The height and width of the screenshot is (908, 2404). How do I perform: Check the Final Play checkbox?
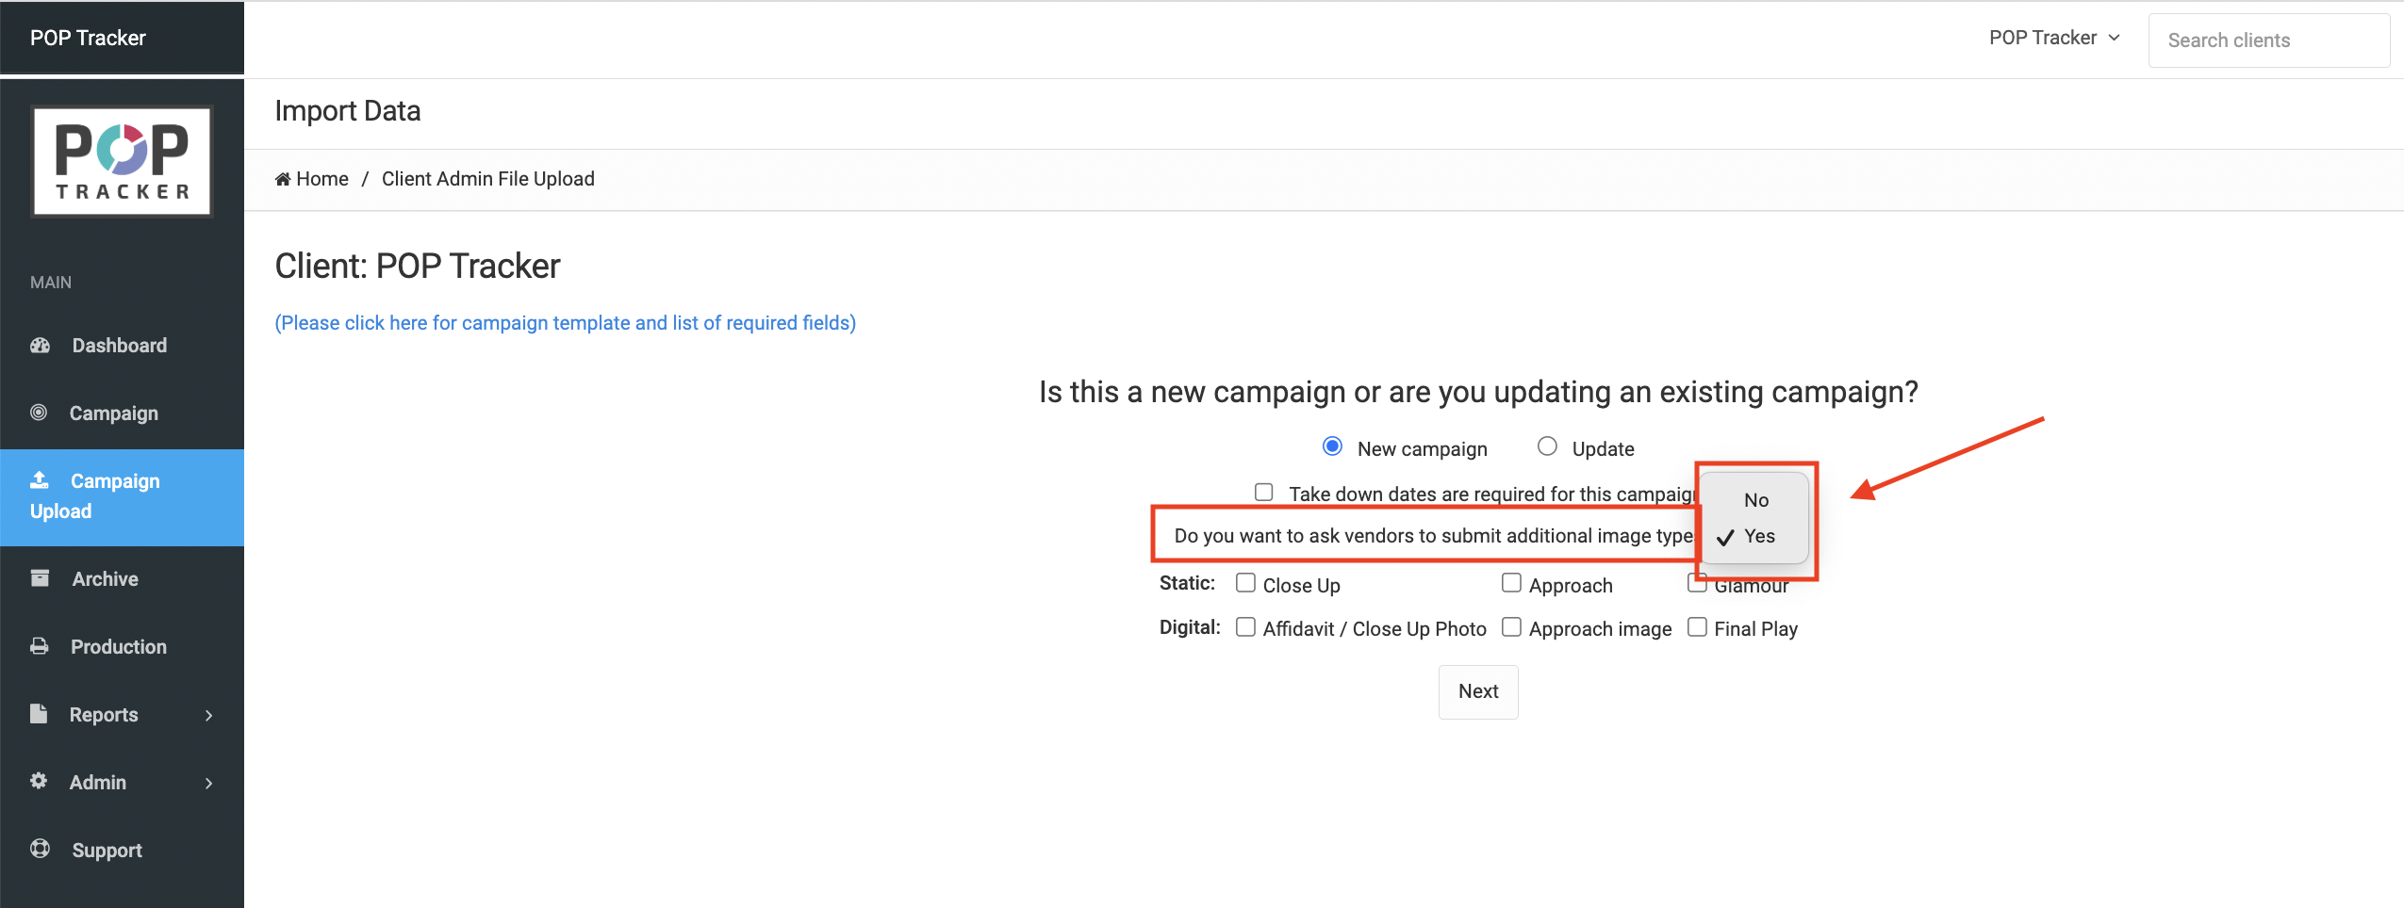coord(1697,627)
